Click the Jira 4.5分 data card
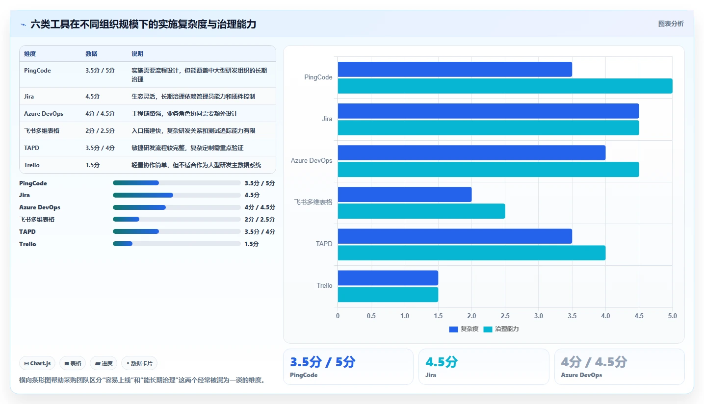 click(484, 367)
